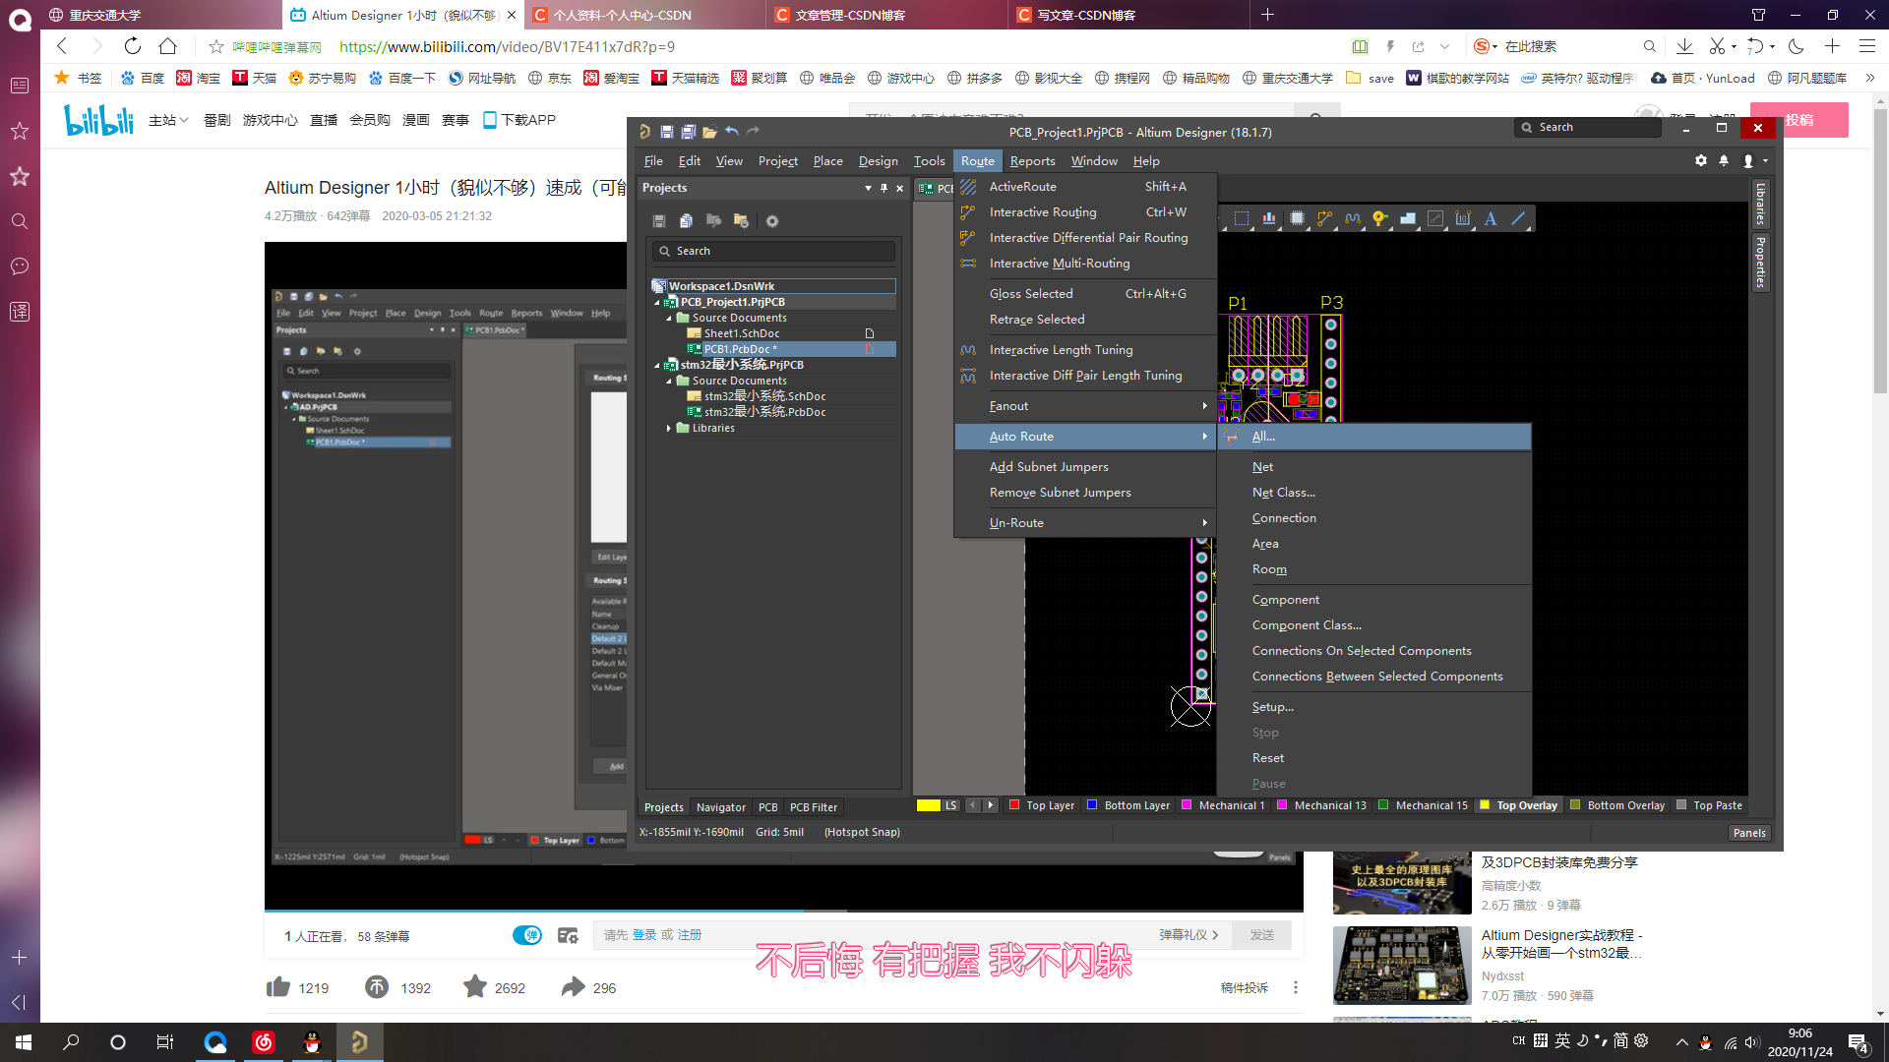Screen dimensions: 1889x1062
Task: Click the undo arrow in Altium title bar
Action: [x=732, y=131]
